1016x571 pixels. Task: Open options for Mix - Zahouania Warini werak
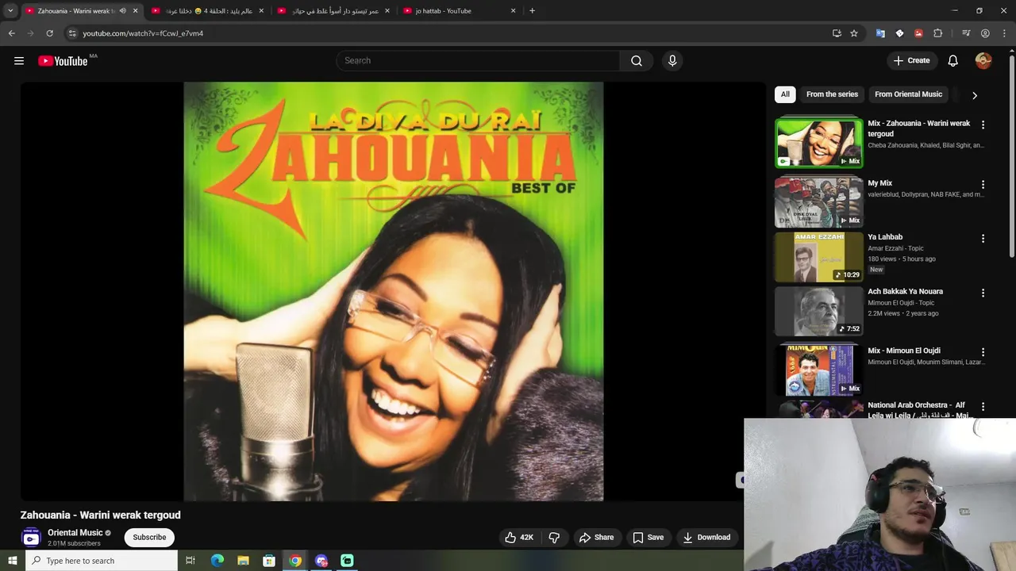click(x=983, y=125)
